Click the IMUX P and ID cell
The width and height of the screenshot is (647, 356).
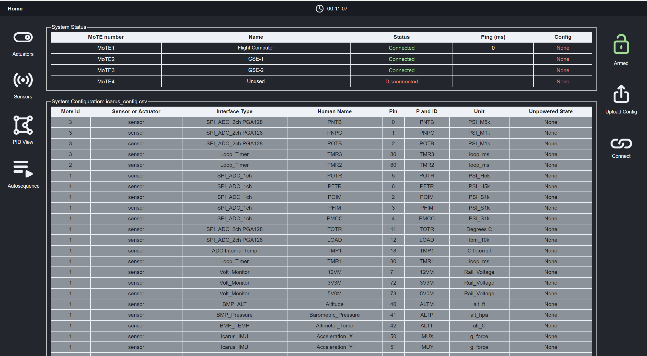coord(427,336)
